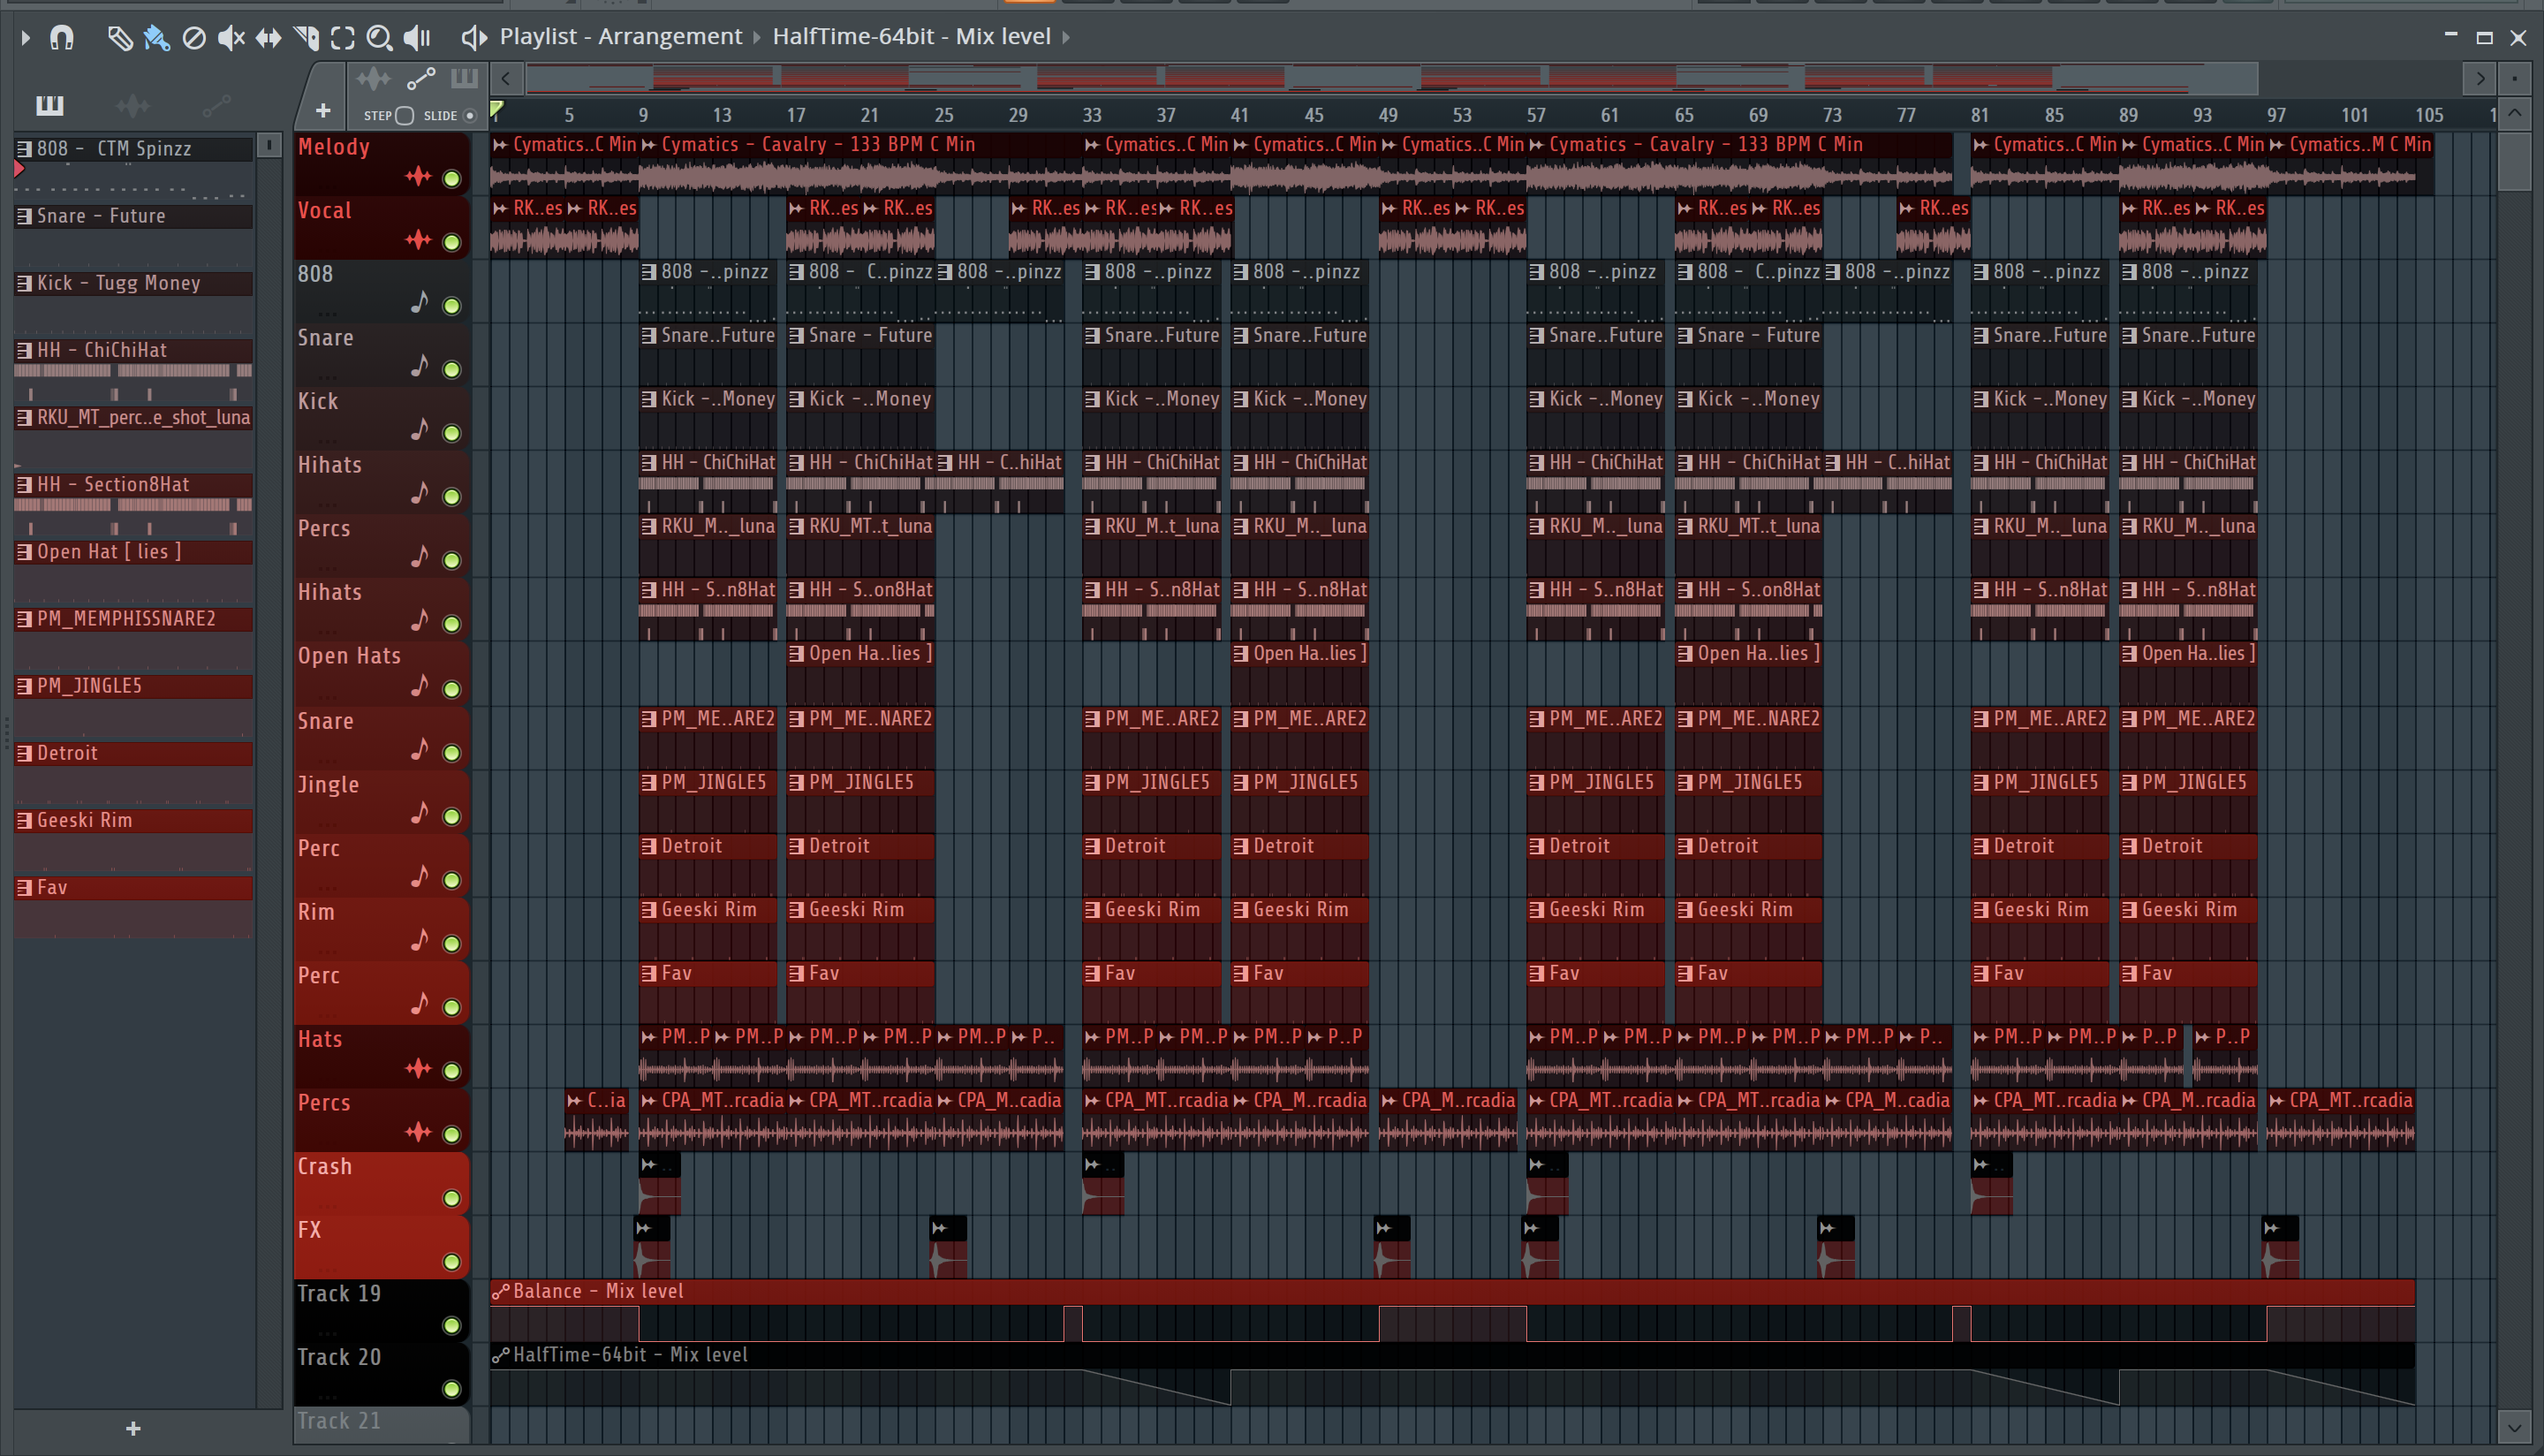Select the Zoom magnifier tool
Image resolution: width=2544 pixels, height=1456 pixels.
[x=379, y=38]
